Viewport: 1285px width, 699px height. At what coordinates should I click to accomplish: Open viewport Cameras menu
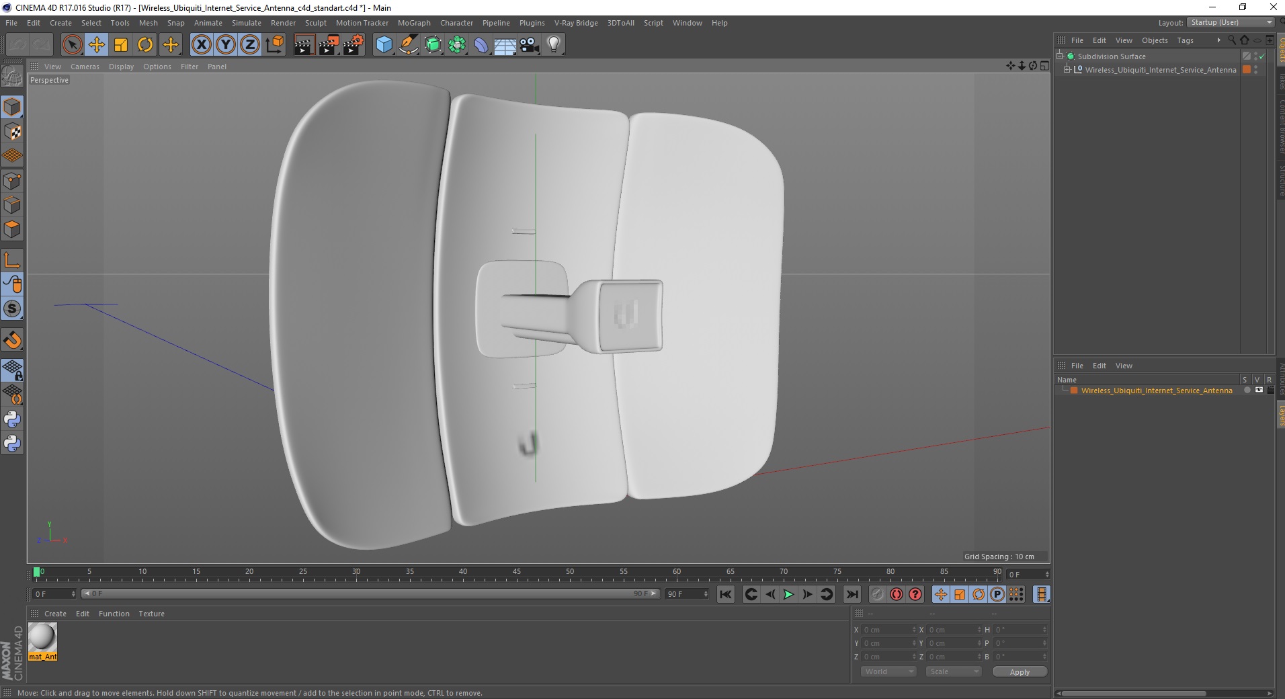(85, 67)
